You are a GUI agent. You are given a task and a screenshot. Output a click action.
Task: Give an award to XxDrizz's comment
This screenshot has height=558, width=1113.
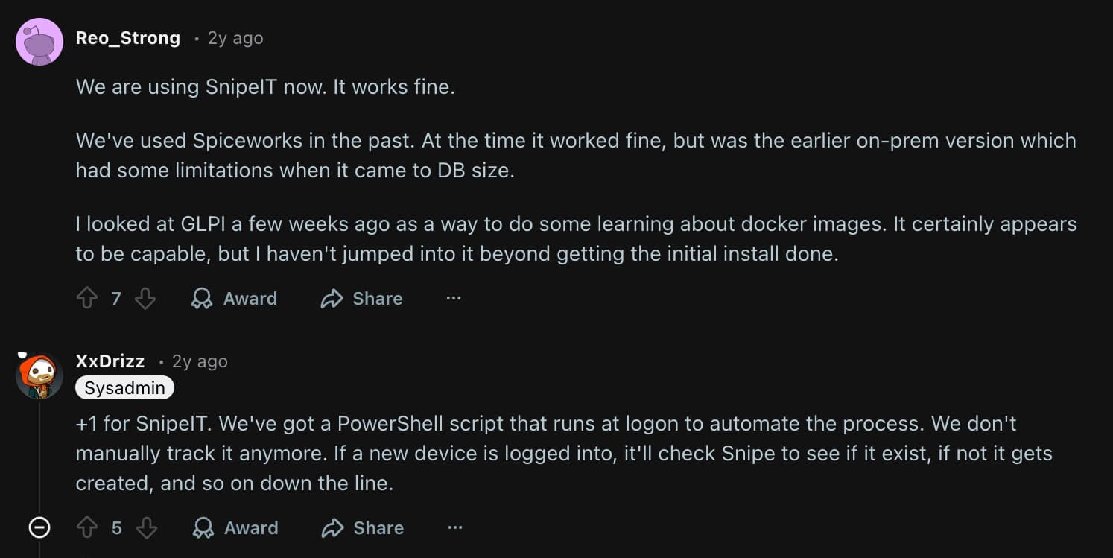(x=203, y=527)
